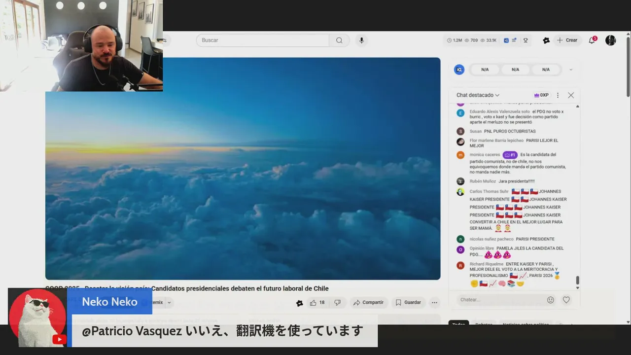Click Susan's chat avatar
Image resolution: width=631 pixels, height=355 pixels.
[460, 131]
